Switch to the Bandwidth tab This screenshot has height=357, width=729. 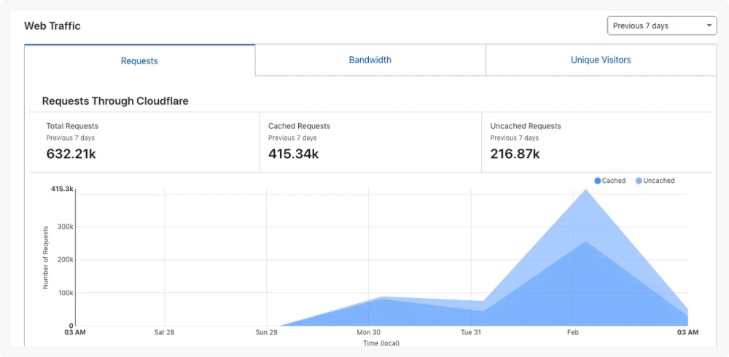370,60
